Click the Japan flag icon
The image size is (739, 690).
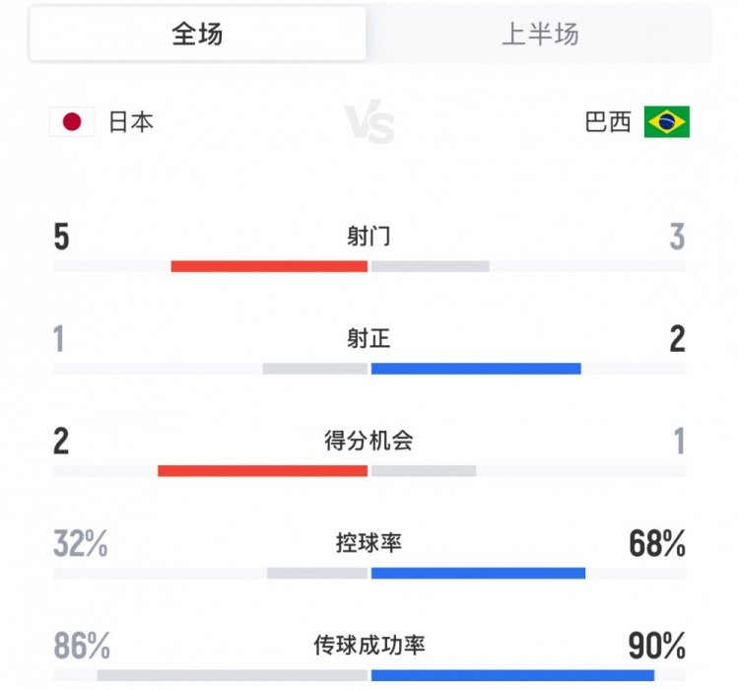tap(72, 122)
